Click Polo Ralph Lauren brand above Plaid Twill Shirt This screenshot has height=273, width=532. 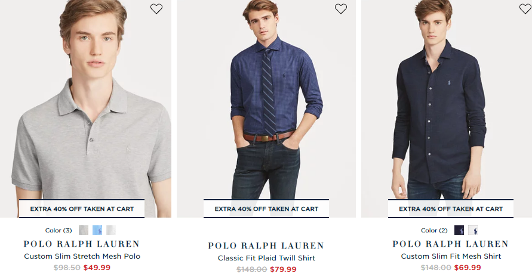click(266, 246)
